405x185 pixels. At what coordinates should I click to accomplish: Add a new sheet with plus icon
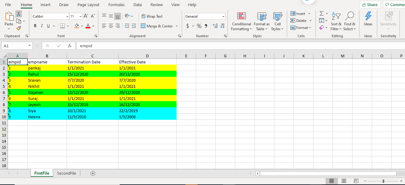point(93,173)
